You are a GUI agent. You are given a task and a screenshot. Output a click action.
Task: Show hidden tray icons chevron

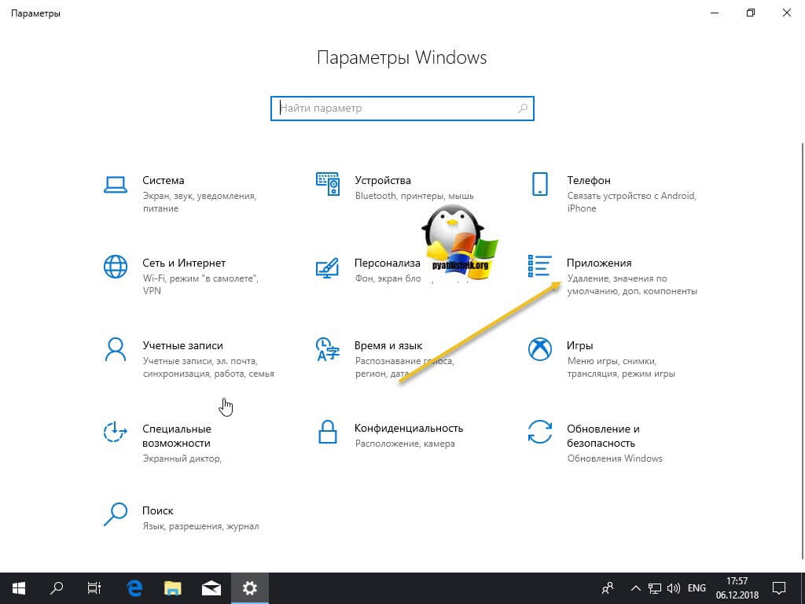coord(635,588)
